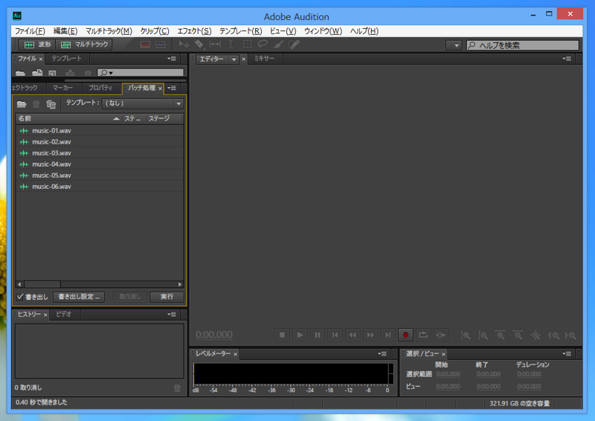
Task: Open the クリップ(C) menu
Action: (x=155, y=31)
